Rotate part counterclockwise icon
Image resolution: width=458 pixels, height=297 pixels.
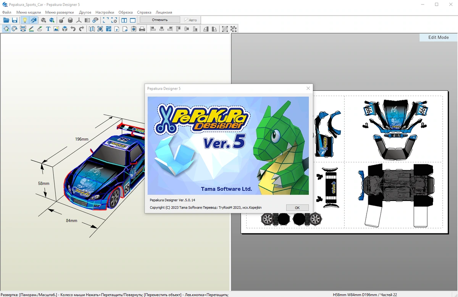pyautogui.click(x=206, y=29)
